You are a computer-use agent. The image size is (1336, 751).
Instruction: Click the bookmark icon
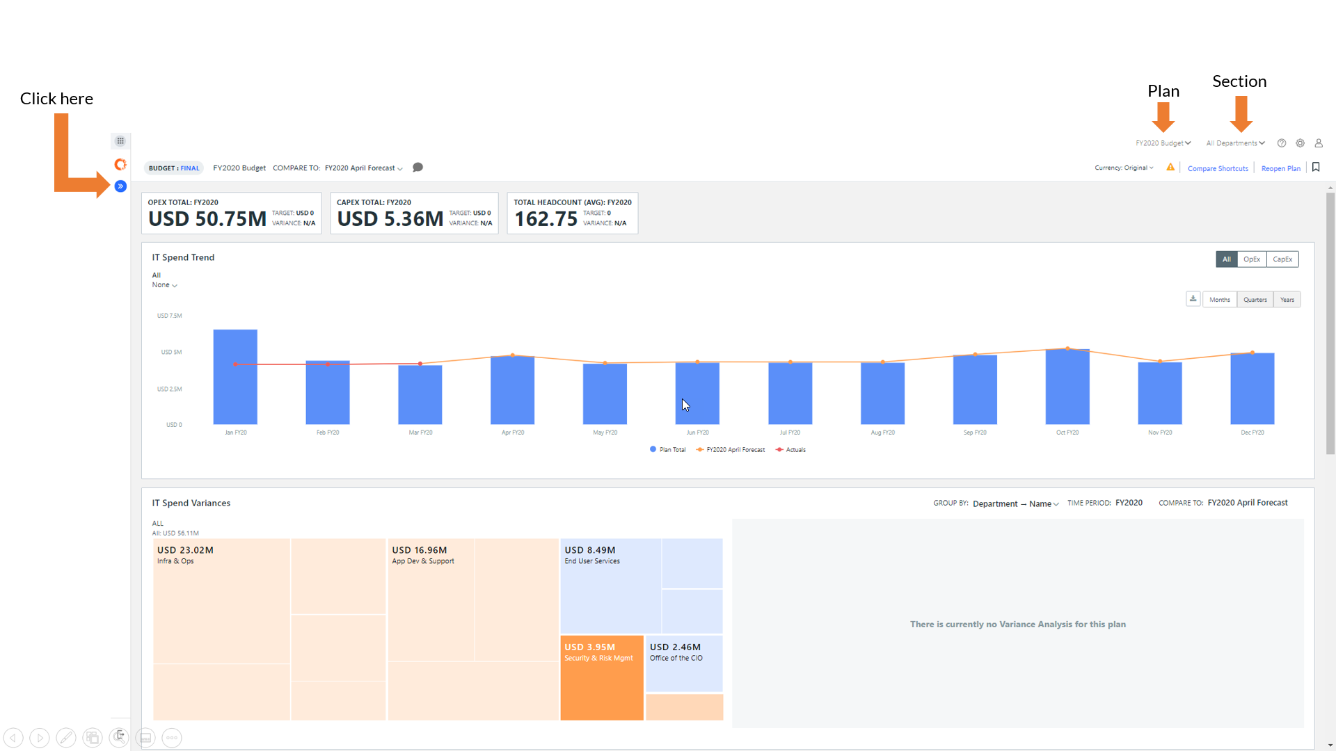pyautogui.click(x=1316, y=168)
